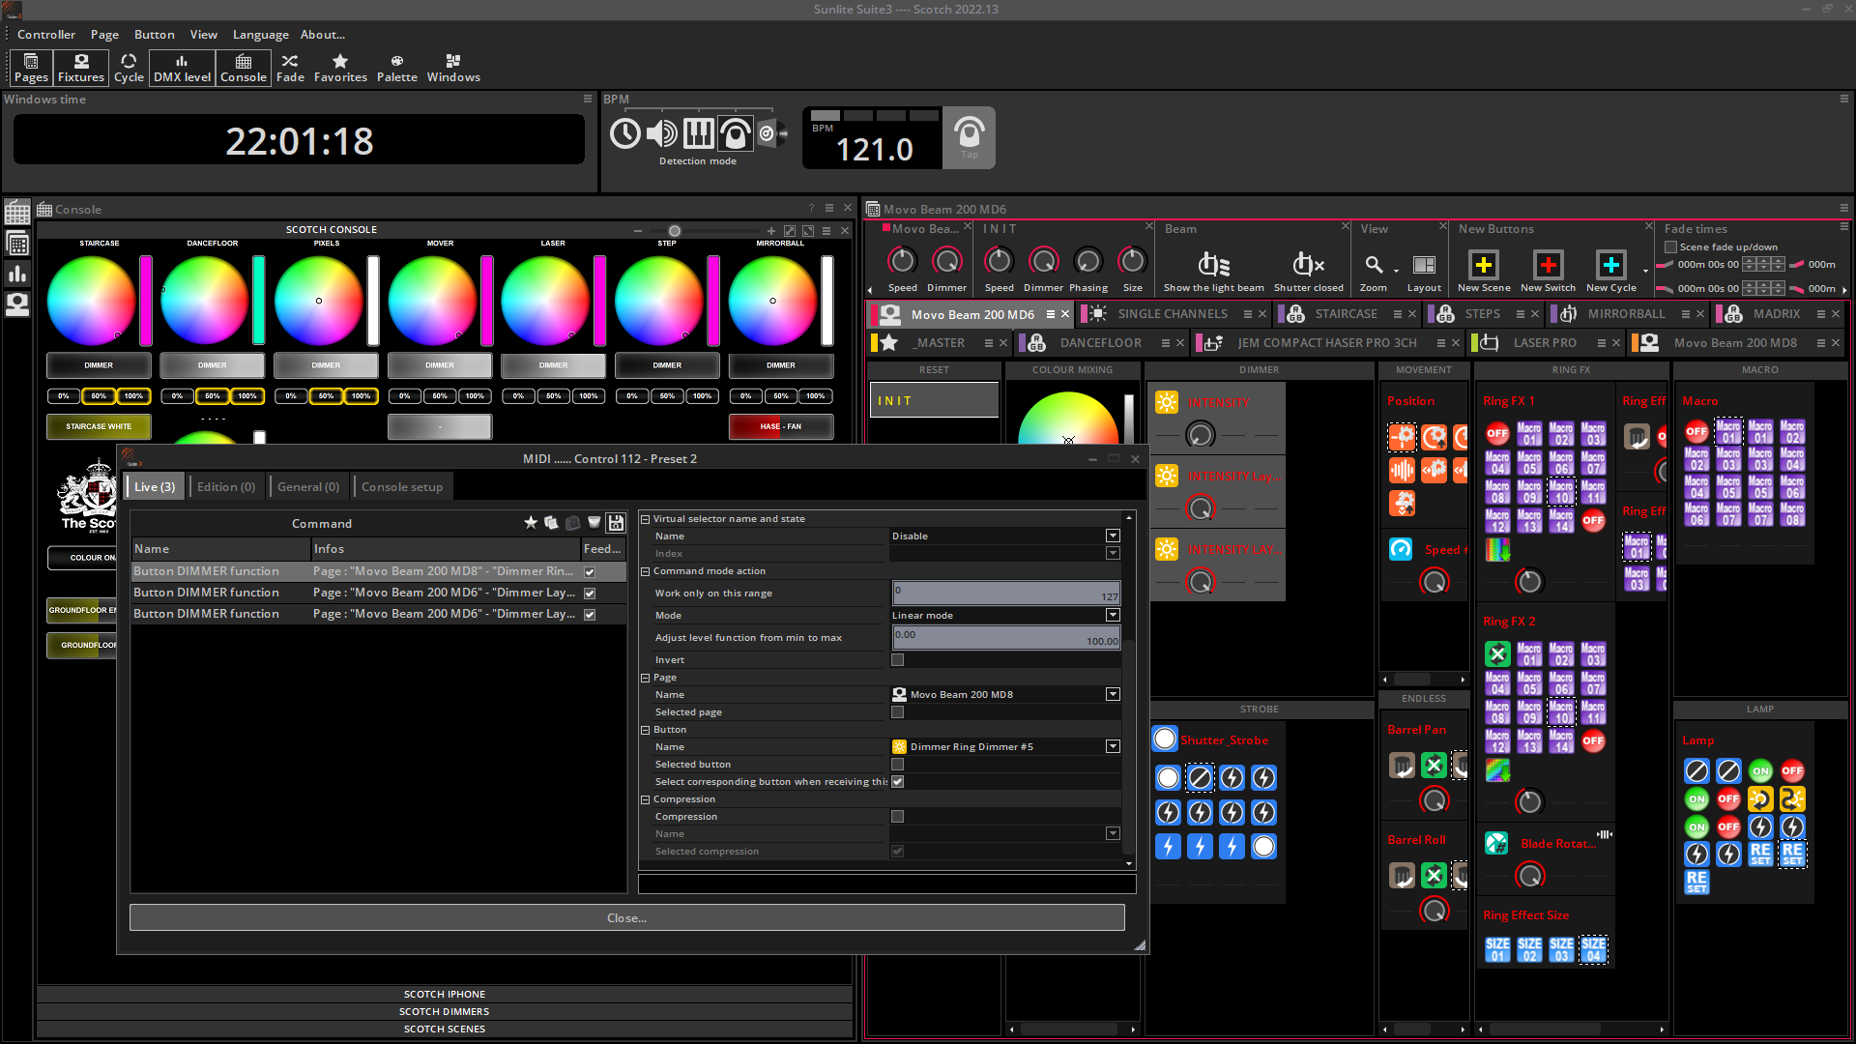The height and width of the screenshot is (1044, 1856).
Task: Open the Palette toolbar icon
Action: tap(397, 68)
